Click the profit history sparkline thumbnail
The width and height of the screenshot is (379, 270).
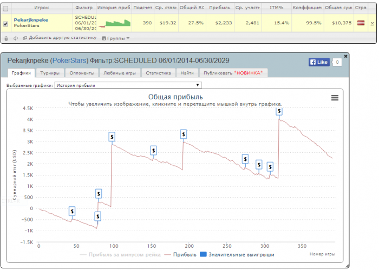pos(114,23)
